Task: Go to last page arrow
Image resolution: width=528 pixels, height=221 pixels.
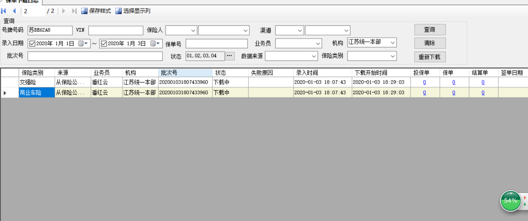Action: tap(74, 11)
